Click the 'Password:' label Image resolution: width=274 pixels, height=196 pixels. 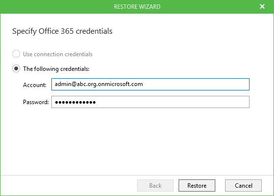point(36,102)
